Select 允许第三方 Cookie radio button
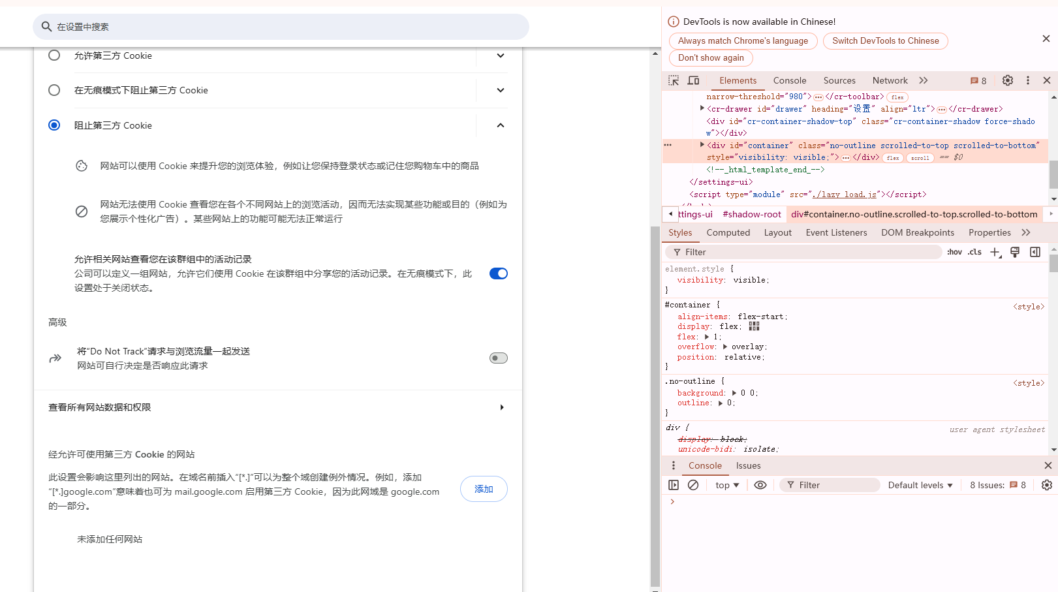 54,55
